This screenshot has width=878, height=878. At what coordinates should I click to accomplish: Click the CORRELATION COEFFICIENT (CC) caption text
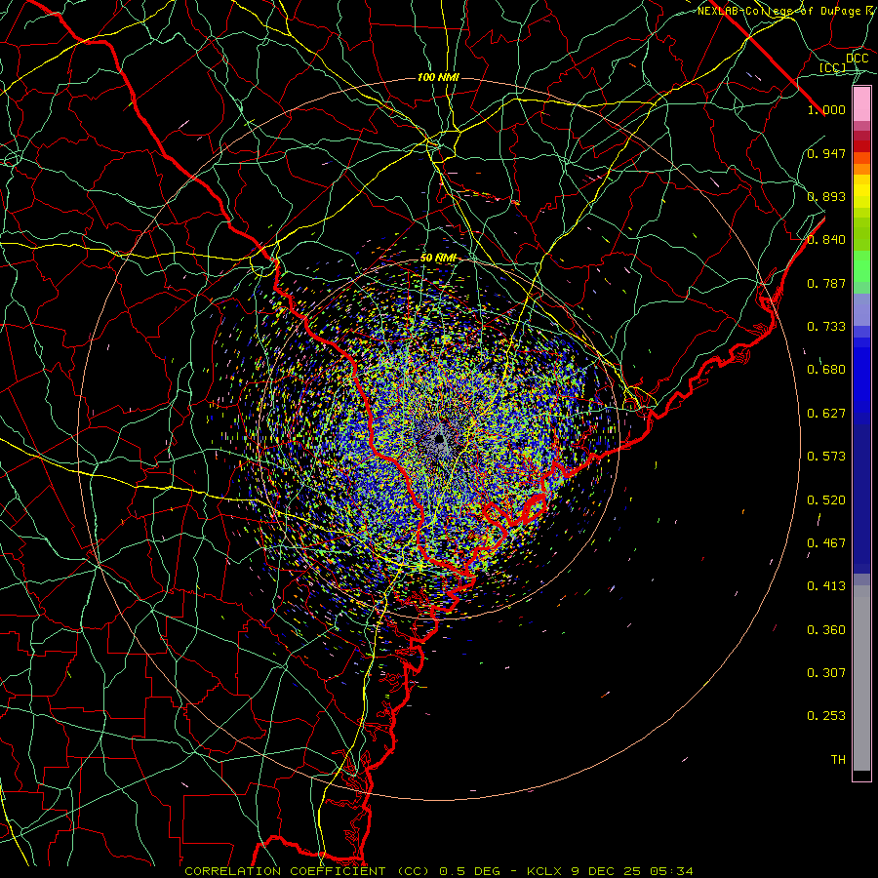[307, 871]
